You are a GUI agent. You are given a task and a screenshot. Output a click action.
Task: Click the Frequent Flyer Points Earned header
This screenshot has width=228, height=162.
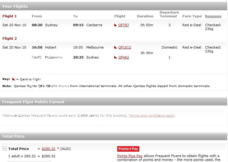tap(33, 102)
